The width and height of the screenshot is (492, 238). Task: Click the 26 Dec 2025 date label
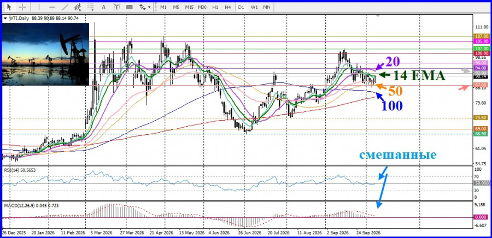[14, 233]
